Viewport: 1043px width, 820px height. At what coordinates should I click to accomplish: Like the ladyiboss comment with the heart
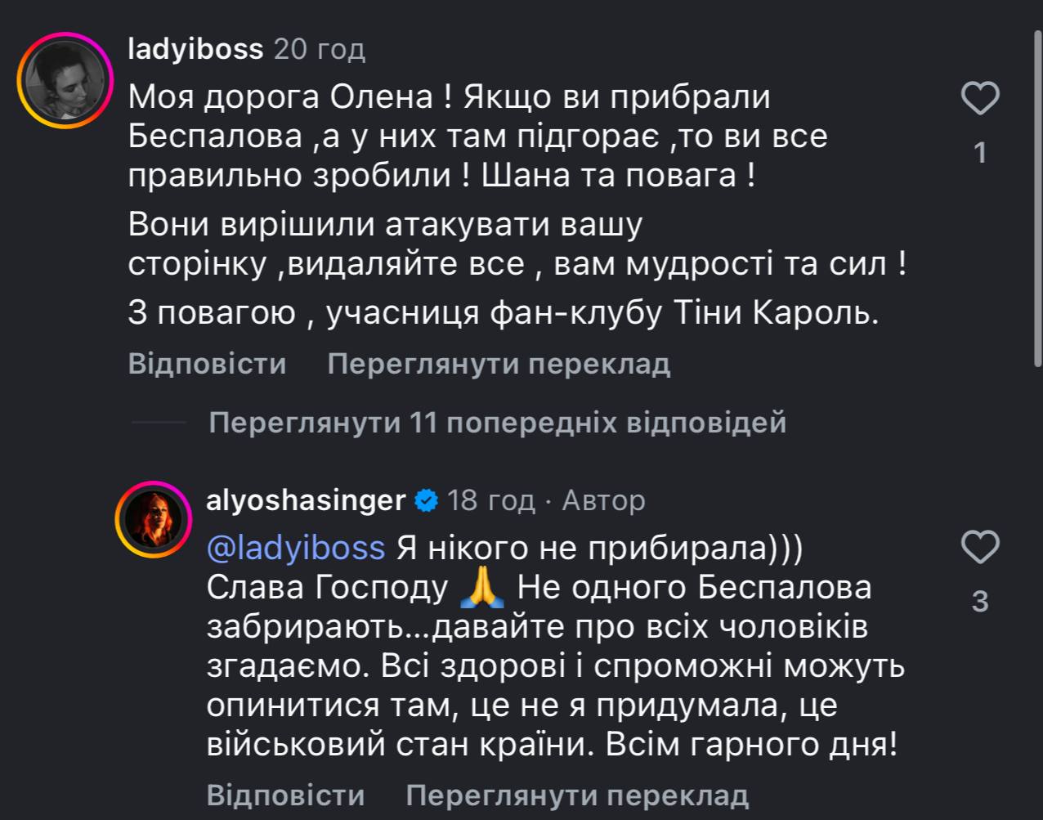[x=979, y=100]
